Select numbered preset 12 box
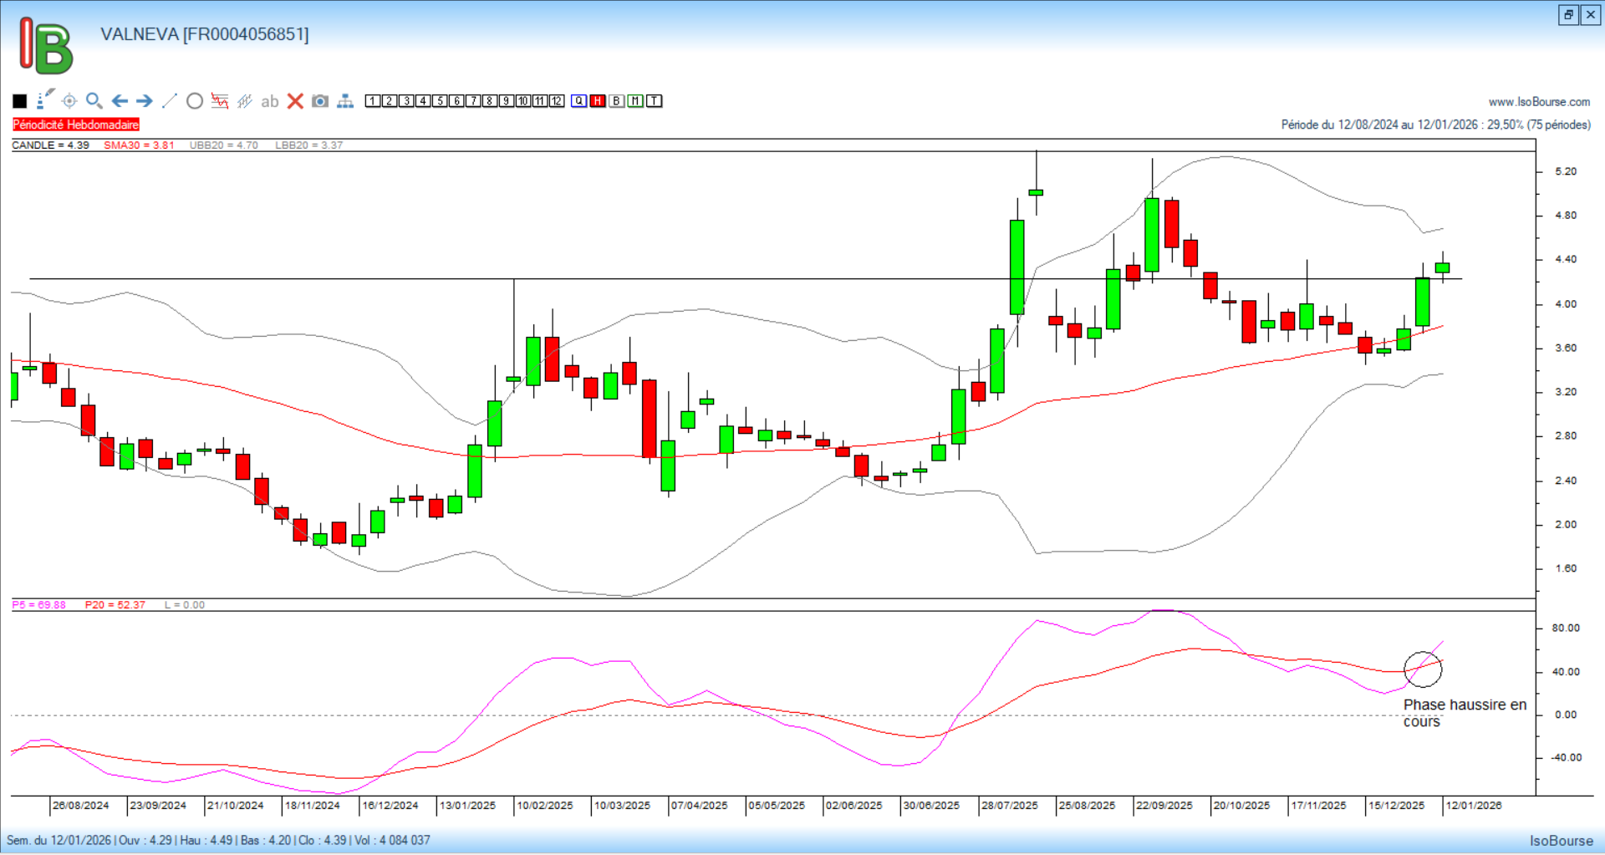The image size is (1605, 855). click(557, 101)
